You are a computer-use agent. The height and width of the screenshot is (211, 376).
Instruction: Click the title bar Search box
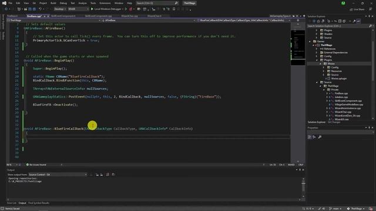pos(157,3)
